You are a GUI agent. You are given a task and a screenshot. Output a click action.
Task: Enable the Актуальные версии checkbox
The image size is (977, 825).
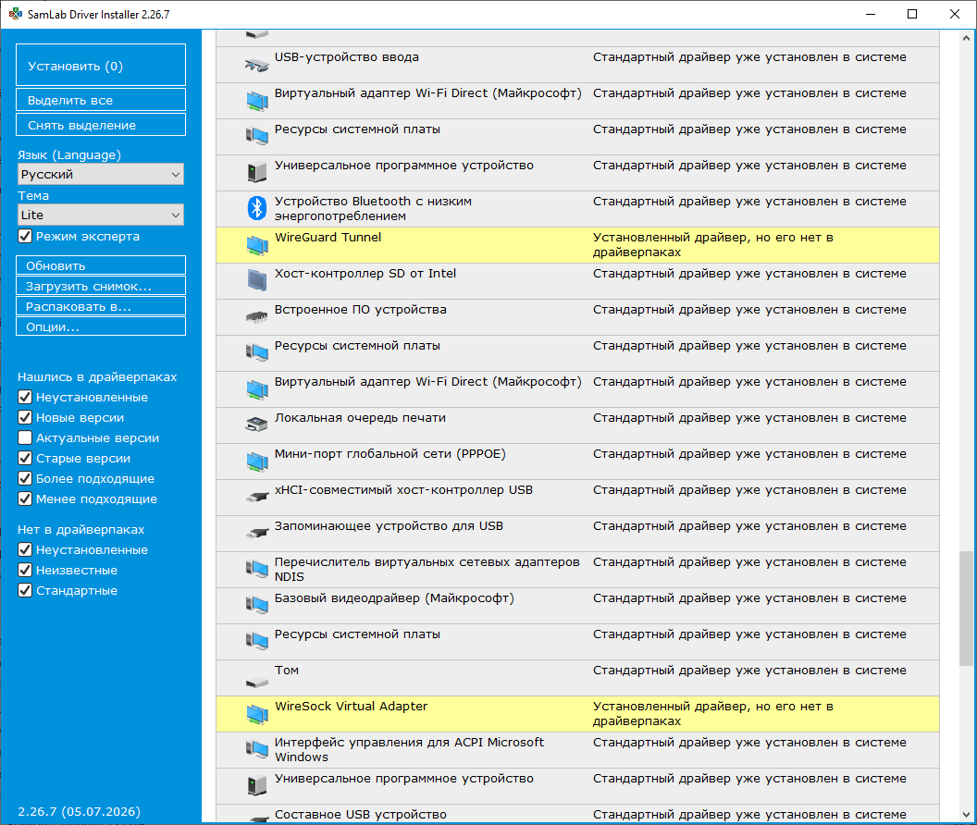[25, 438]
